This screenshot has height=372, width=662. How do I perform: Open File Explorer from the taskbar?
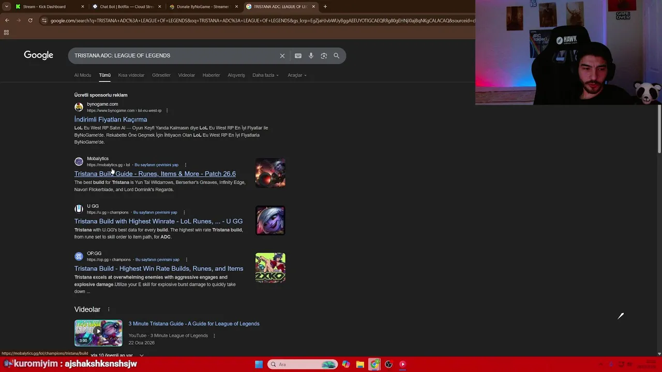pos(360,364)
